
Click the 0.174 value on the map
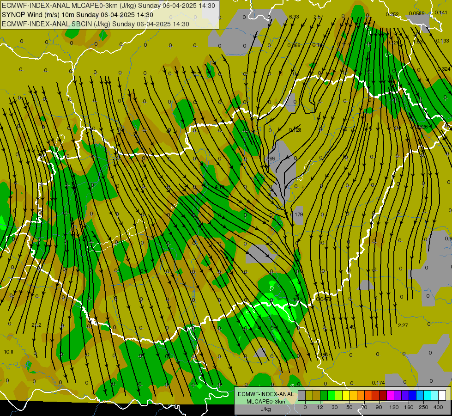(378, 383)
